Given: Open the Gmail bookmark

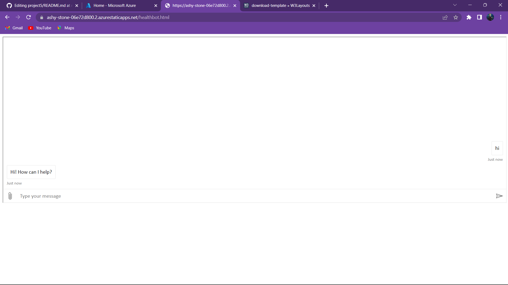Looking at the screenshot, I should coord(14,28).
